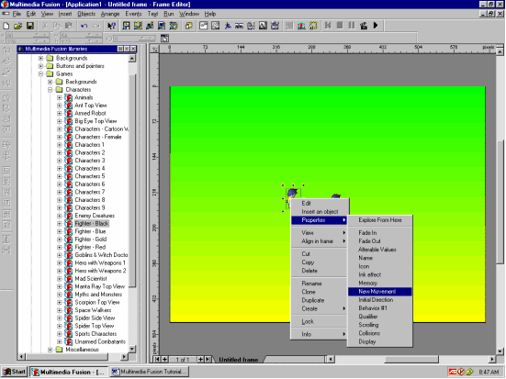Click library panel horizontal scroll right arrow
Screen dimensions: 506x379
pos(124,357)
